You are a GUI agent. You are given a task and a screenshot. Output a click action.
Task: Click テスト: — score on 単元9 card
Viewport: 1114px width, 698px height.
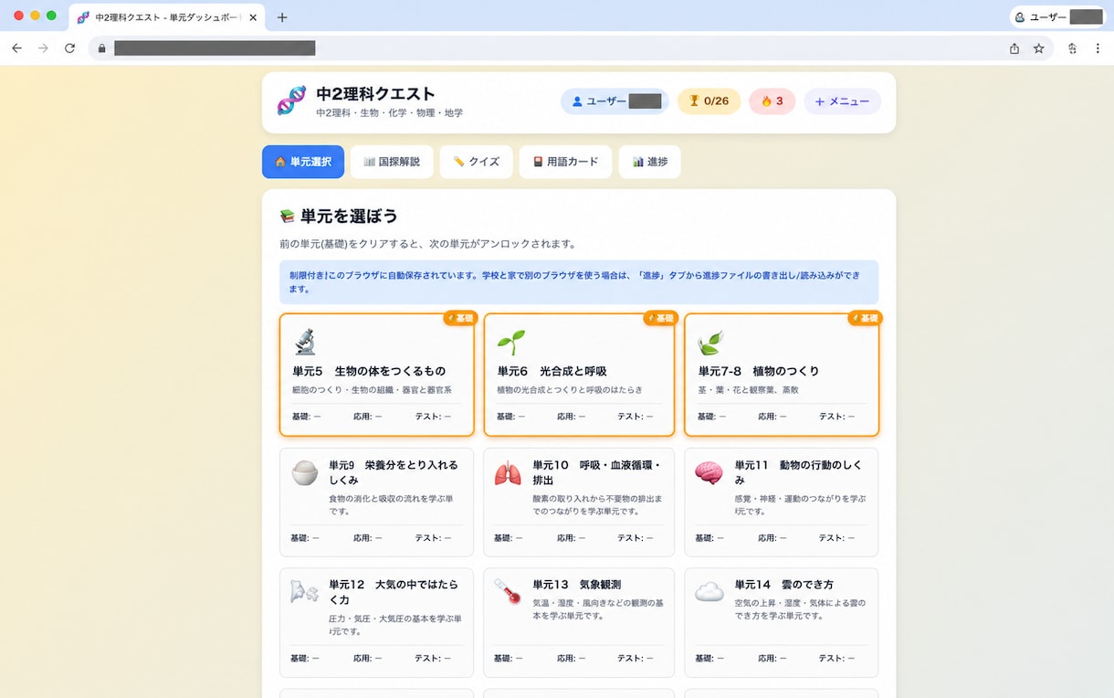click(x=433, y=537)
